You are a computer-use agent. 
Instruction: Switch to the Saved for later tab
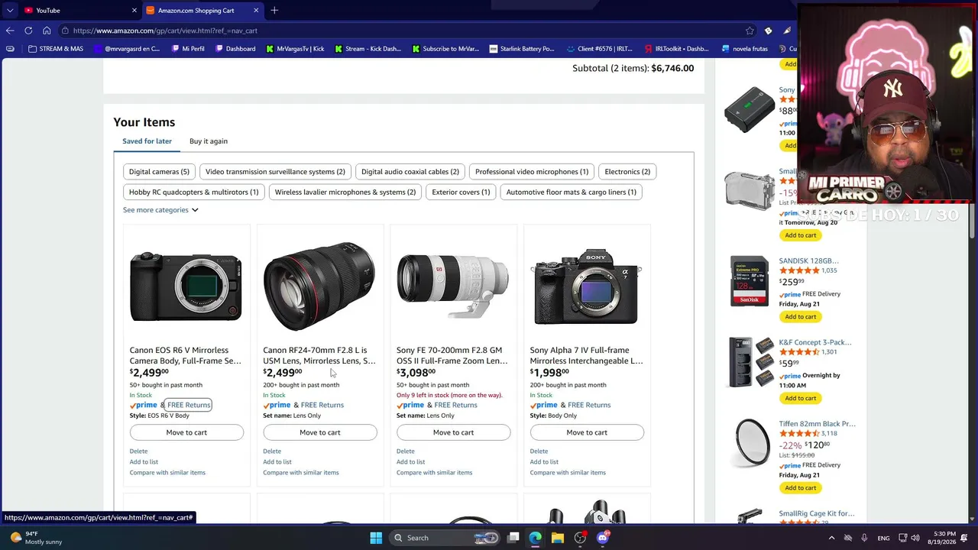click(147, 141)
